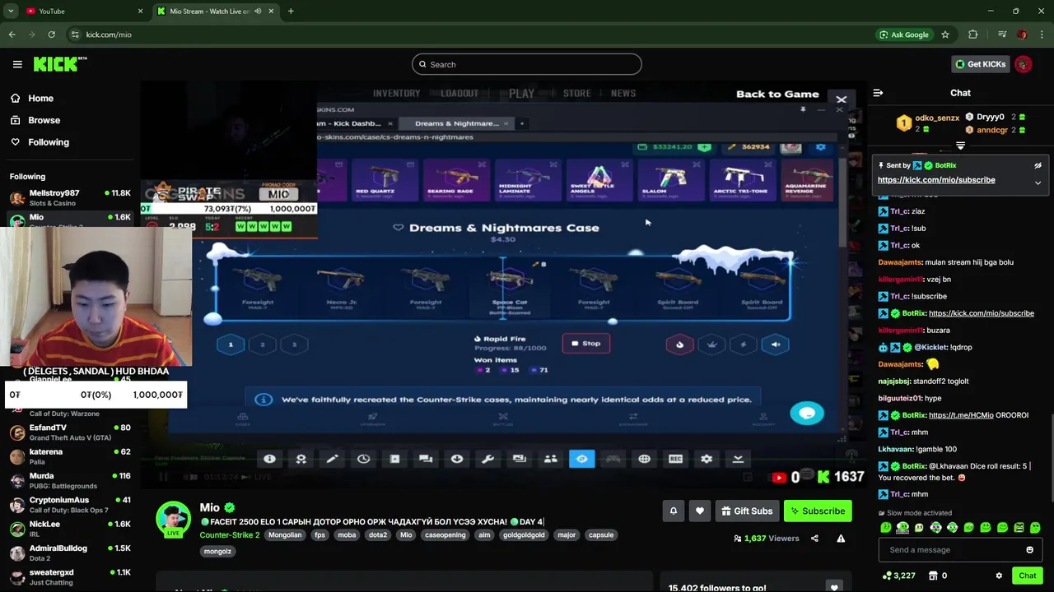This screenshot has height=592, width=1054.
Task: Mute the stream volume
Action: point(190,476)
